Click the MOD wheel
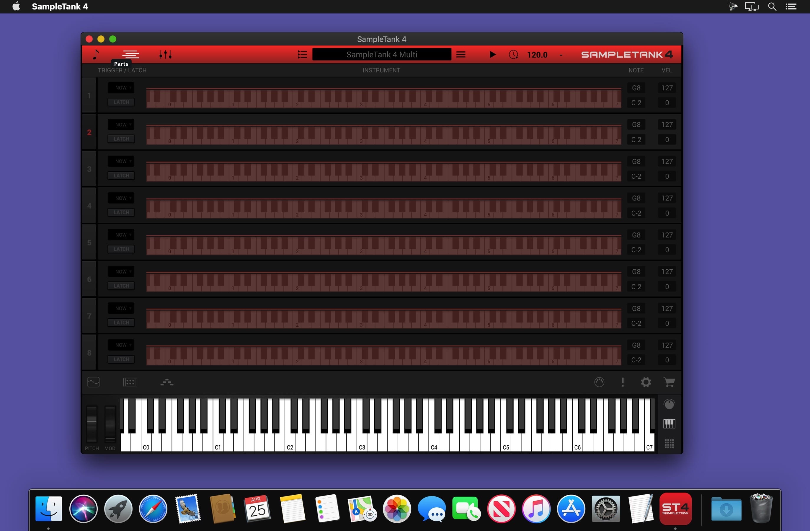 [x=110, y=424]
